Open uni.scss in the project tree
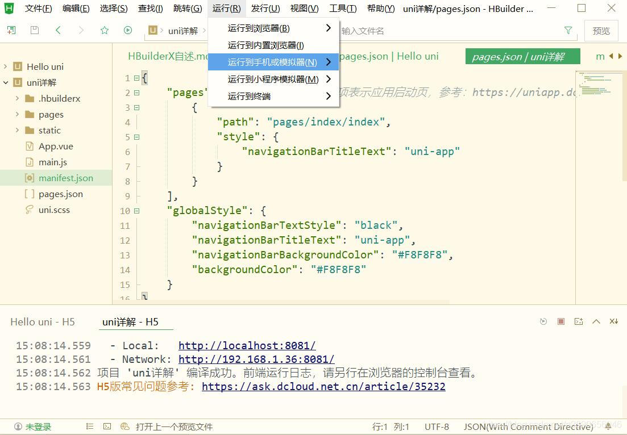 coord(56,210)
